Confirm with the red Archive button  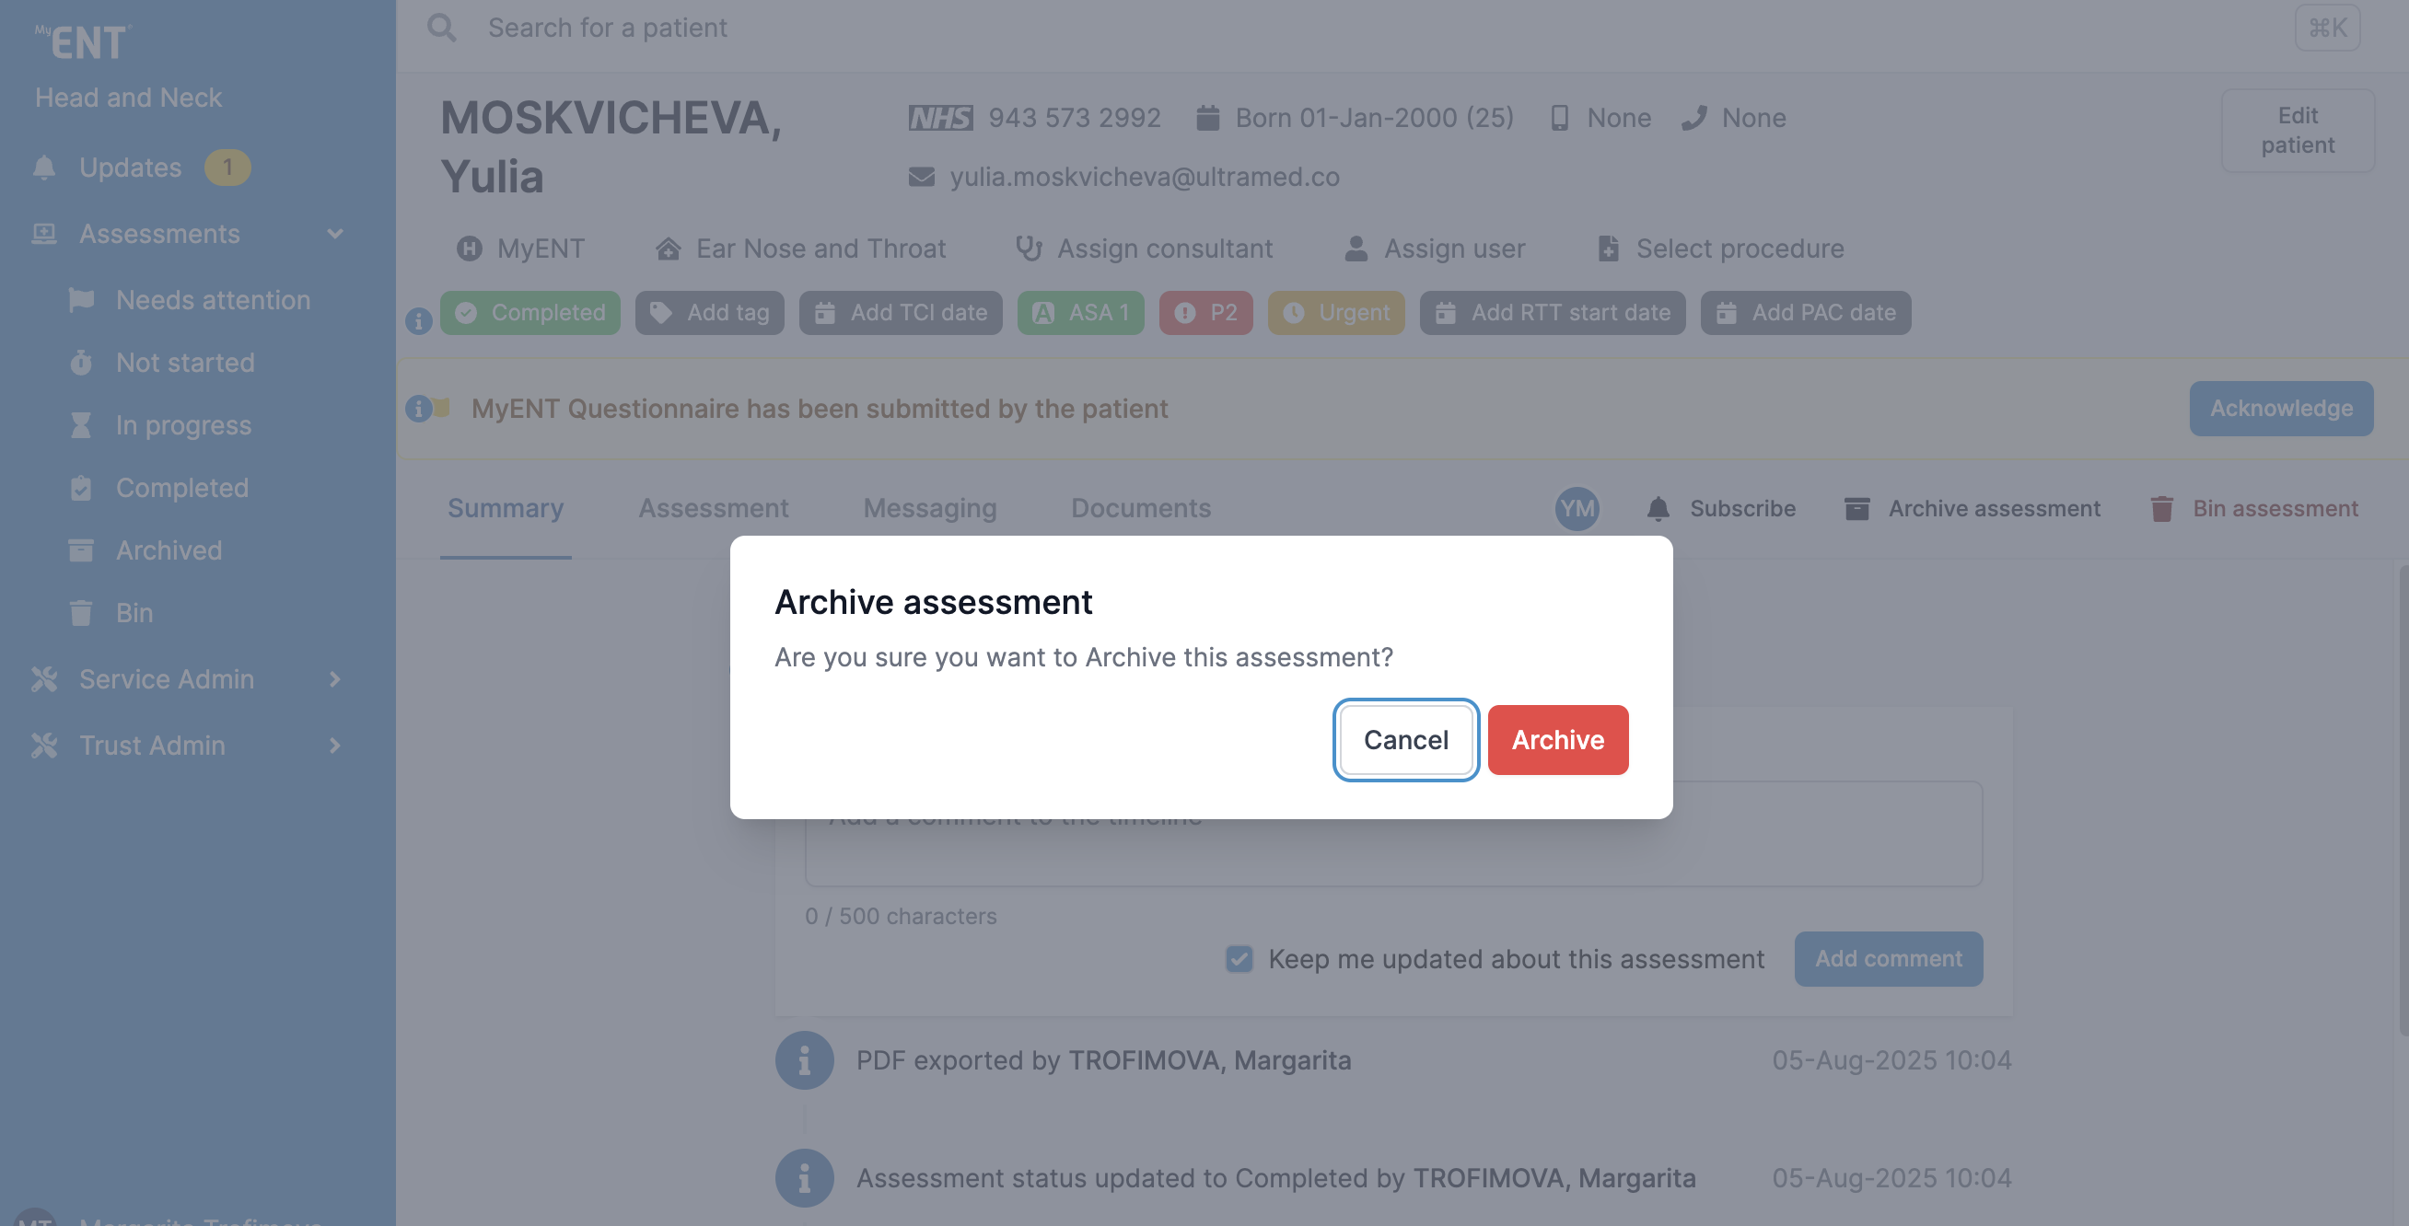1557,739
